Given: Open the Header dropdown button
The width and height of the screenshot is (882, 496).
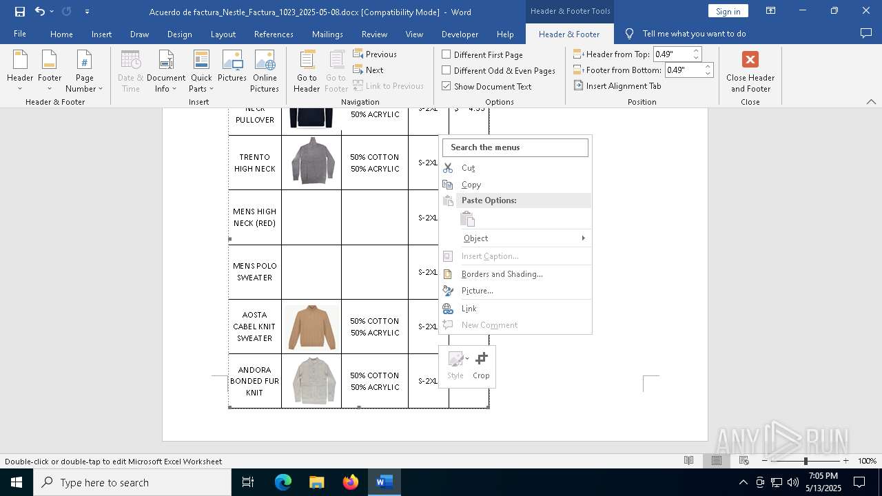Looking at the screenshot, I should pos(20,71).
